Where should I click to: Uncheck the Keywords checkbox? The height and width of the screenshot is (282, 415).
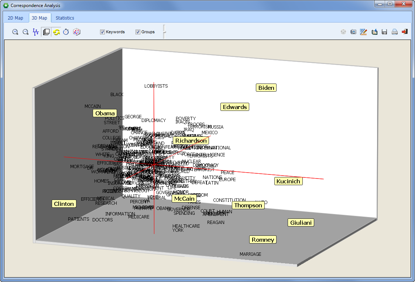pos(103,32)
